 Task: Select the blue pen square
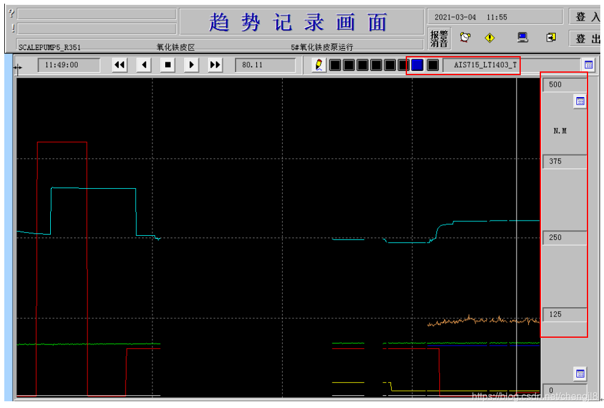pyautogui.click(x=417, y=65)
